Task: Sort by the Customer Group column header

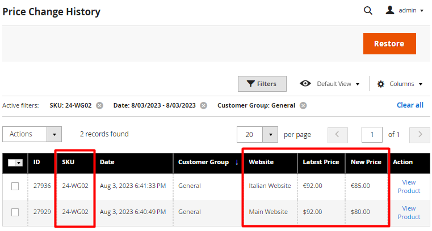Action: pos(203,162)
